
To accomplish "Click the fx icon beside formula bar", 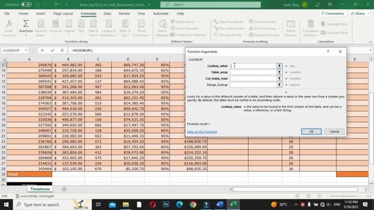I will click(x=62, y=50).
